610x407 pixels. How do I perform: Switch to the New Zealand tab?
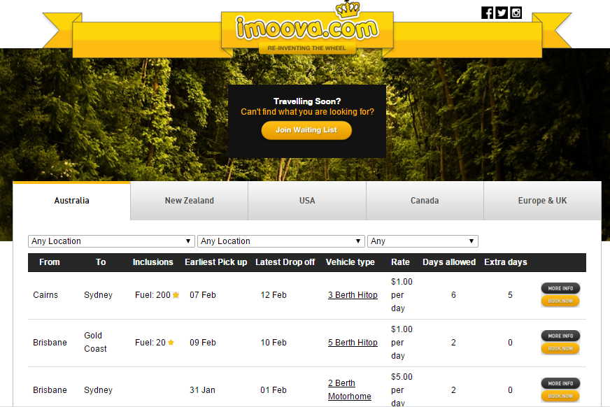point(190,201)
